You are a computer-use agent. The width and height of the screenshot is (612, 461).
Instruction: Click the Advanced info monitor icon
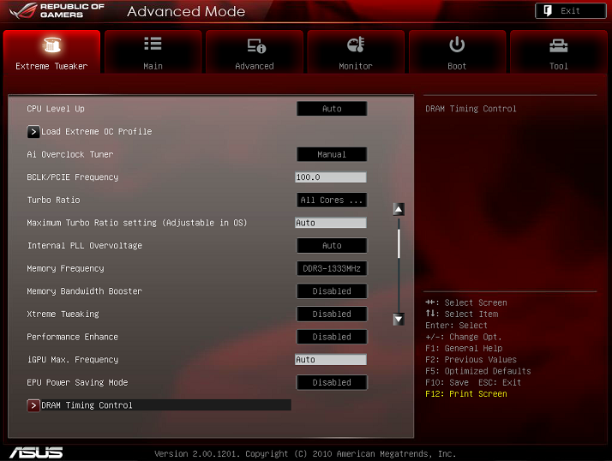click(x=256, y=45)
